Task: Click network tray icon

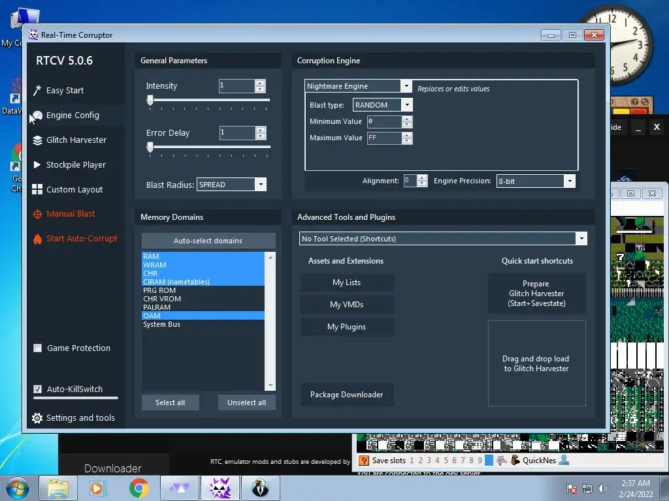Action: [587, 489]
